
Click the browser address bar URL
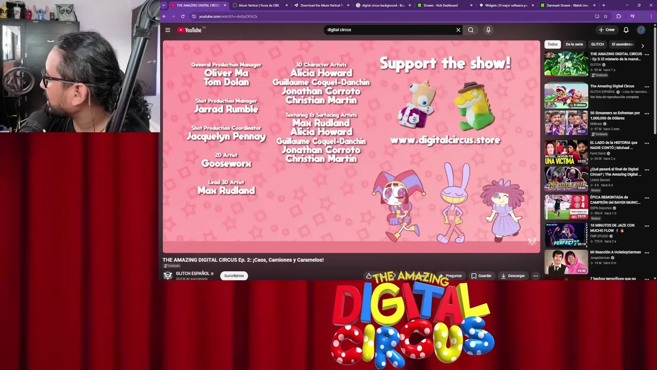[x=228, y=16]
